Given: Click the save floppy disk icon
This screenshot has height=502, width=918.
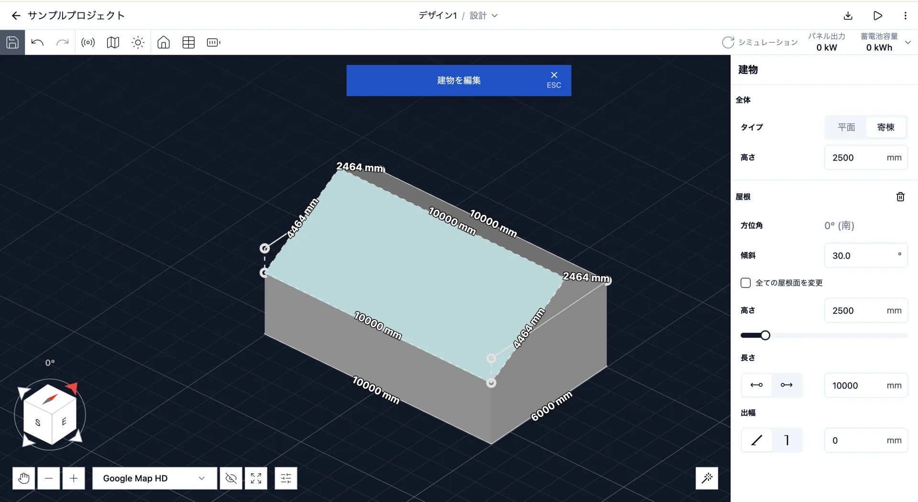Looking at the screenshot, I should point(12,43).
